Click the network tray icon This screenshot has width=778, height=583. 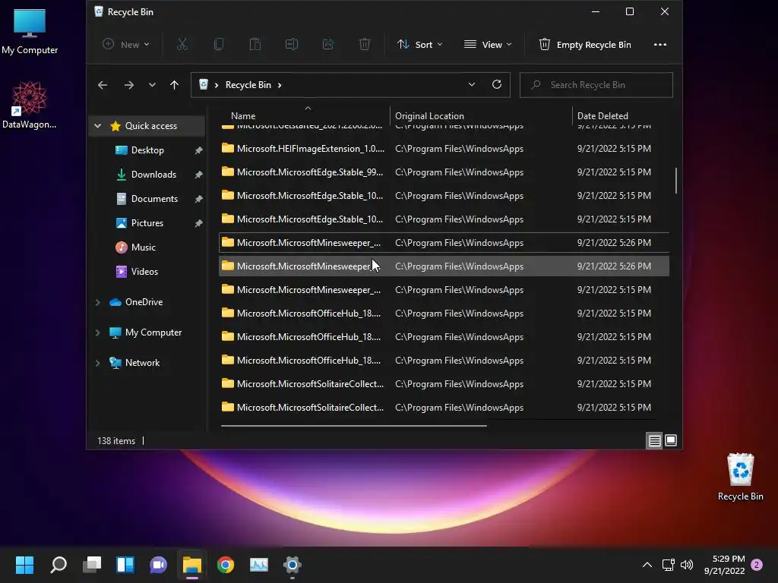668,565
